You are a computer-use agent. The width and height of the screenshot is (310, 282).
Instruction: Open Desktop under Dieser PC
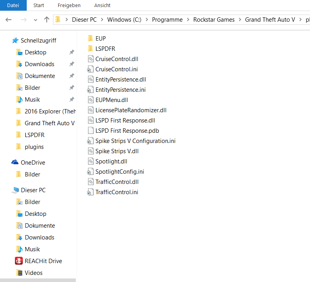[35, 214]
